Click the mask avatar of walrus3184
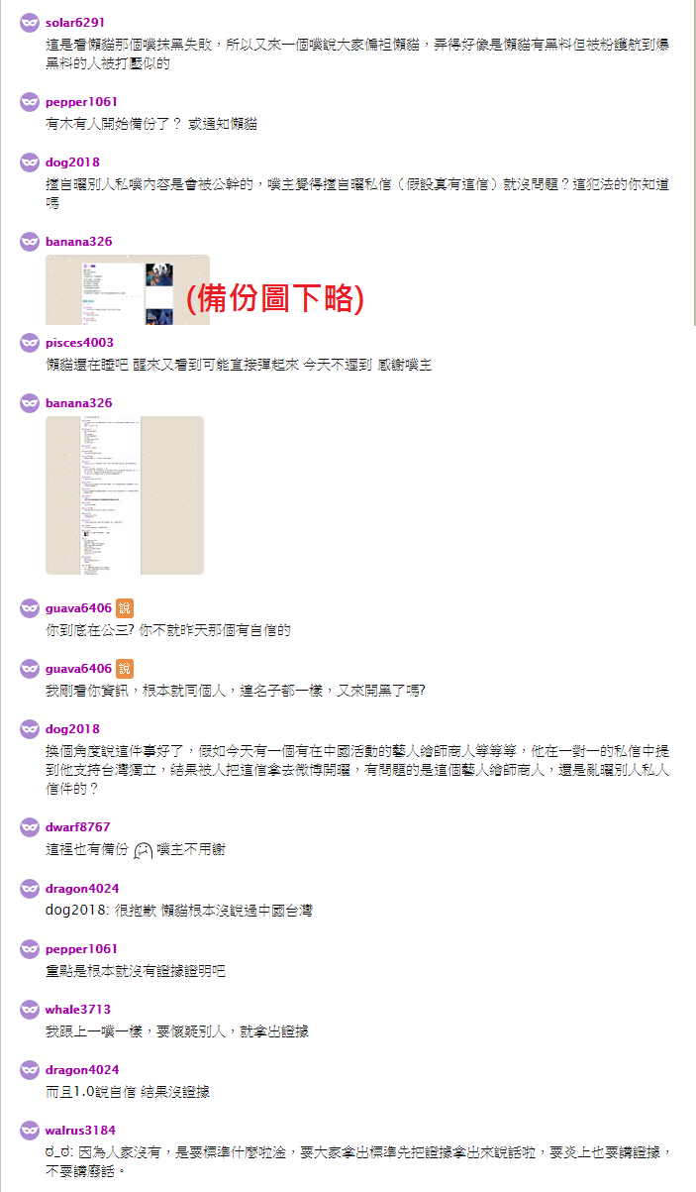This screenshot has height=1192, width=696. 30,1130
